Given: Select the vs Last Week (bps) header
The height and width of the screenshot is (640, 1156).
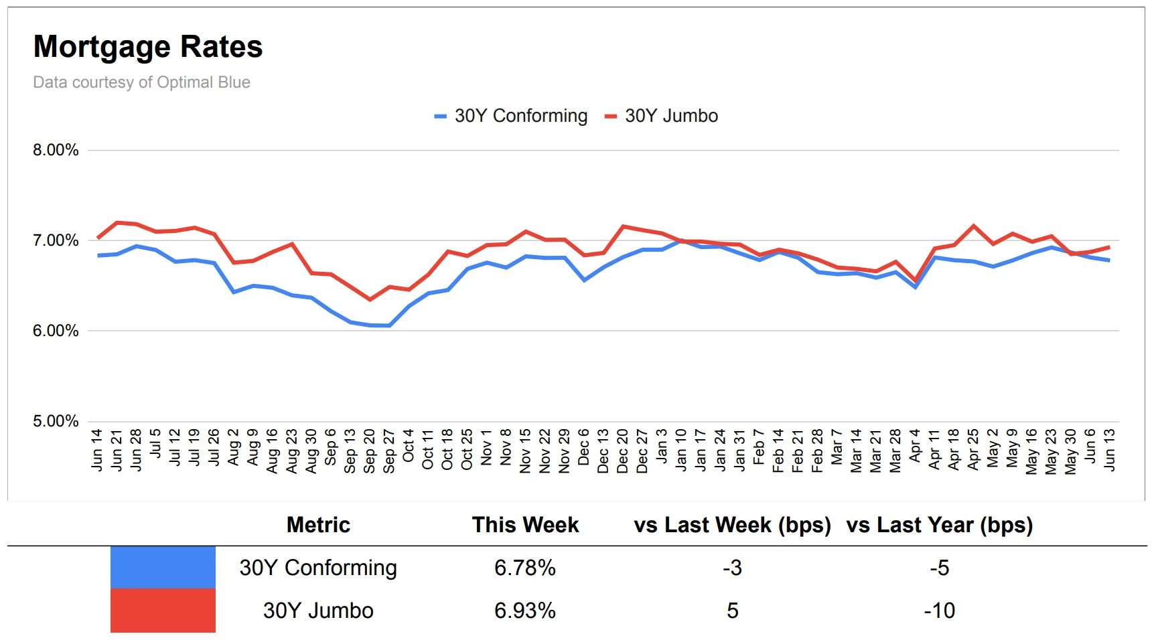Looking at the screenshot, I should pos(732,525).
